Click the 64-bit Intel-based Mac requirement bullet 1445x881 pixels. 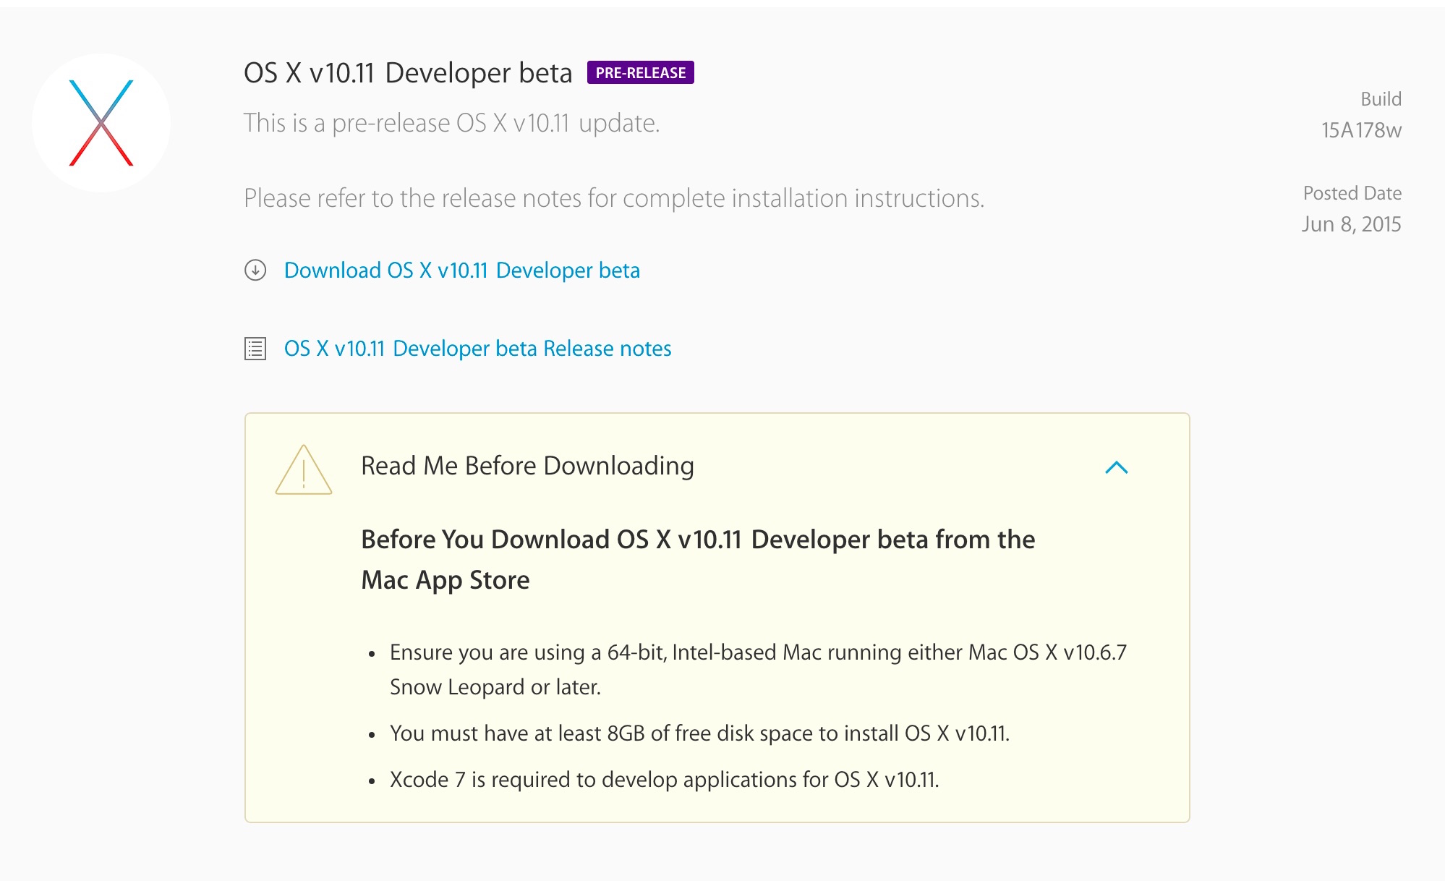click(x=757, y=669)
